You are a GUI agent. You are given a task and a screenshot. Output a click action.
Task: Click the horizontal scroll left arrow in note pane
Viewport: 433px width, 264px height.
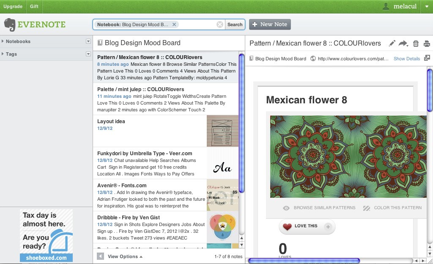(417, 261)
